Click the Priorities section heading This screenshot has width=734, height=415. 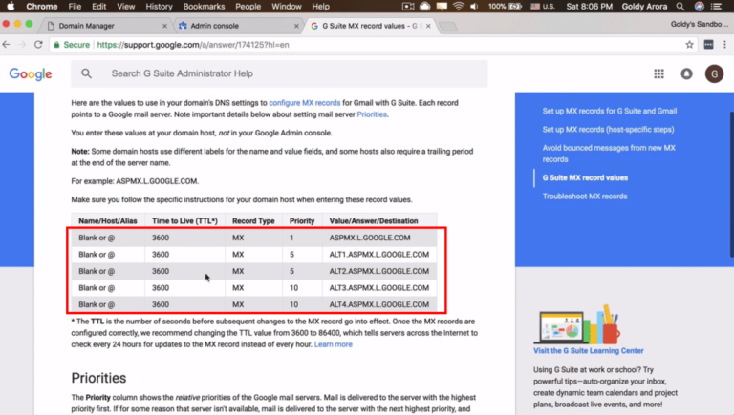coord(98,378)
